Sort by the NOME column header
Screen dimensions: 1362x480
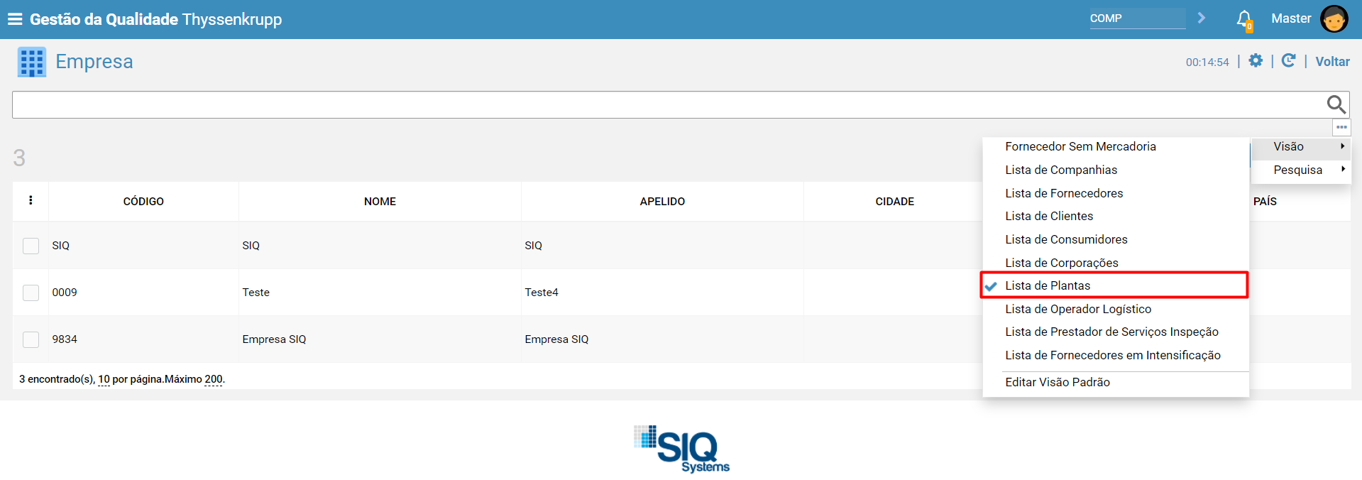click(x=380, y=202)
